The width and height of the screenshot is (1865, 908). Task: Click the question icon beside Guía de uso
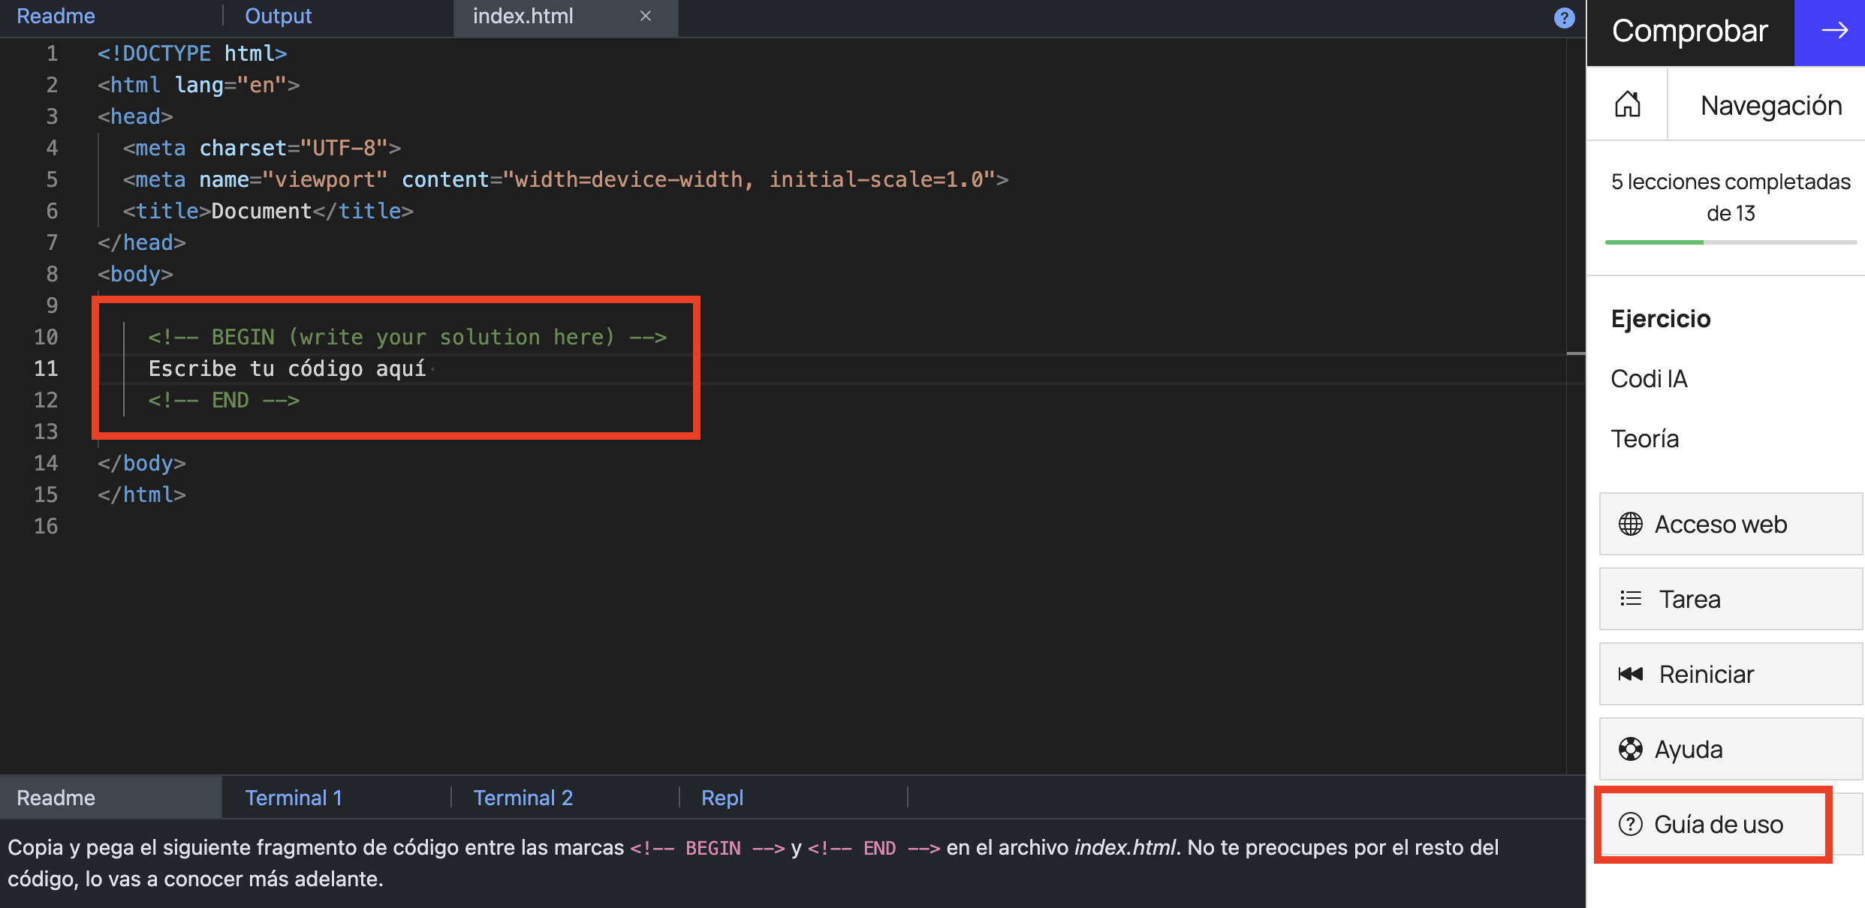coord(1630,824)
